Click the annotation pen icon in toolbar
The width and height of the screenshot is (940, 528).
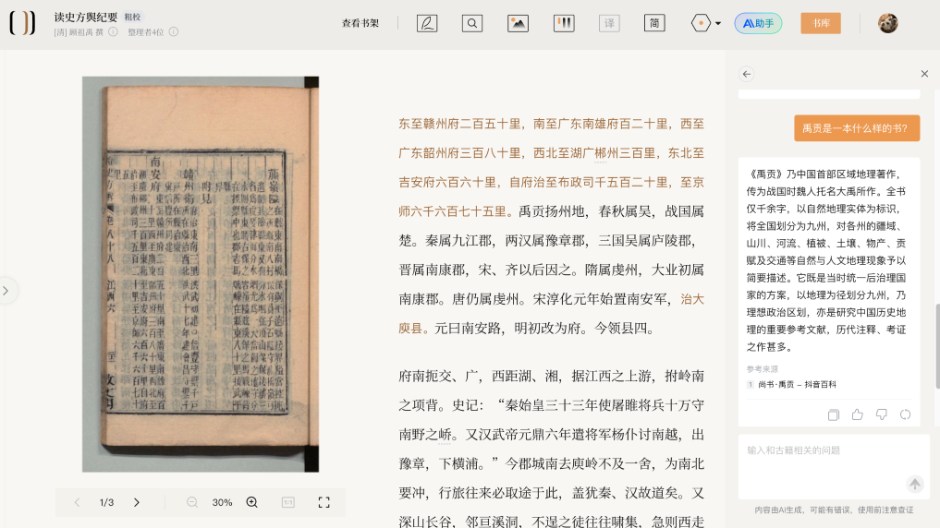(426, 23)
